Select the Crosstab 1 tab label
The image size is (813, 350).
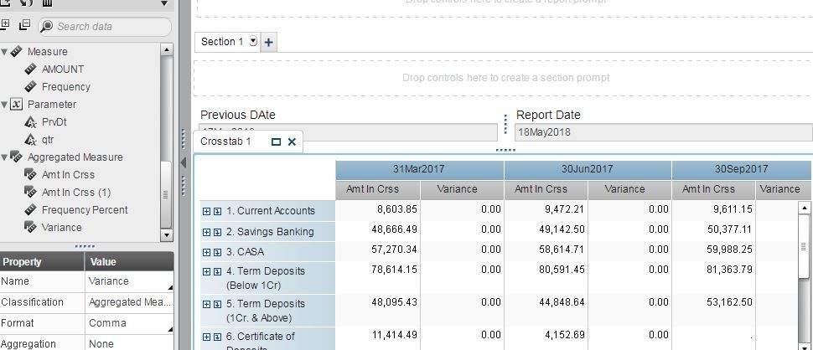(x=225, y=142)
